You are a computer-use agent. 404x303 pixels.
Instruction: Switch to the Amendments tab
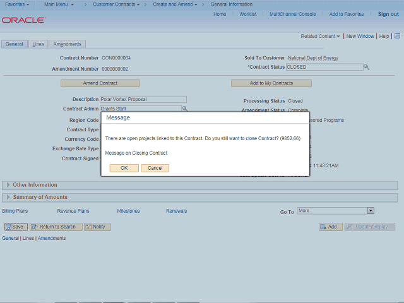pos(68,44)
